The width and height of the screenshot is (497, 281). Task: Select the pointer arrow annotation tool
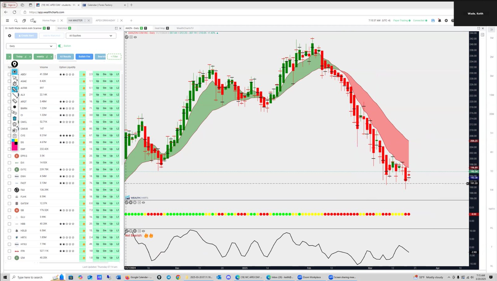pyautogui.click(x=15, y=78)
